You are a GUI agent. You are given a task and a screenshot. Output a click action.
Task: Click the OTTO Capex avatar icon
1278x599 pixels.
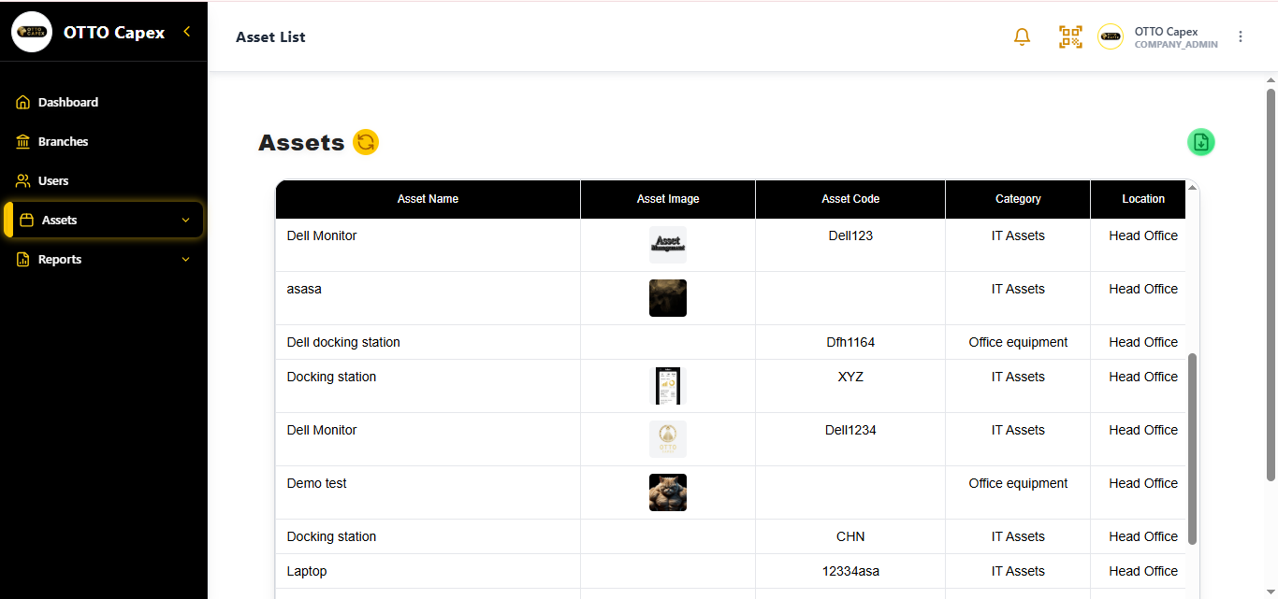(1110, 36)
